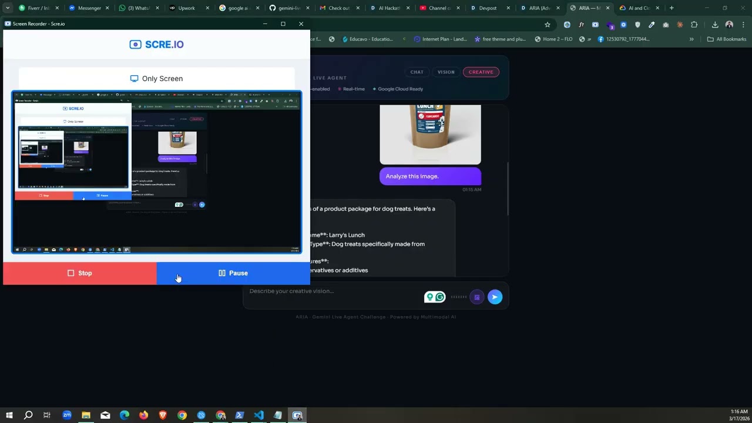Screen dimensions: 752x423
Task: Open the Mail app on taskbar
Action: pos(105,415)
